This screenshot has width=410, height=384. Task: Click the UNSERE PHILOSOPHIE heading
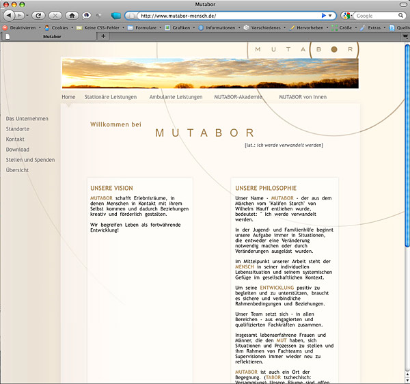click(x=266, y=188)
